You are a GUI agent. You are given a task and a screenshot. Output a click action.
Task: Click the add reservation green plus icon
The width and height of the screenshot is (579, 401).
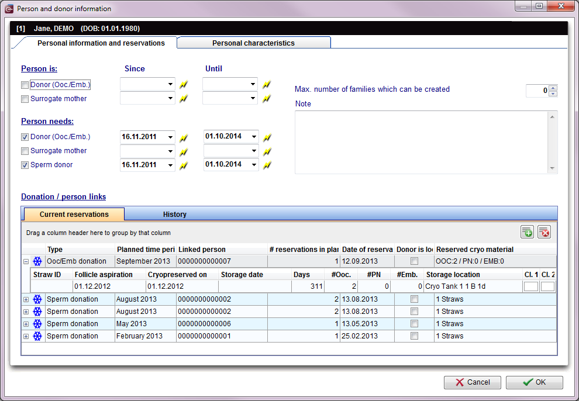coord(527,232)
